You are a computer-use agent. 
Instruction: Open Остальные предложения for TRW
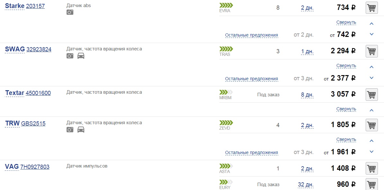tap(251, 152)
